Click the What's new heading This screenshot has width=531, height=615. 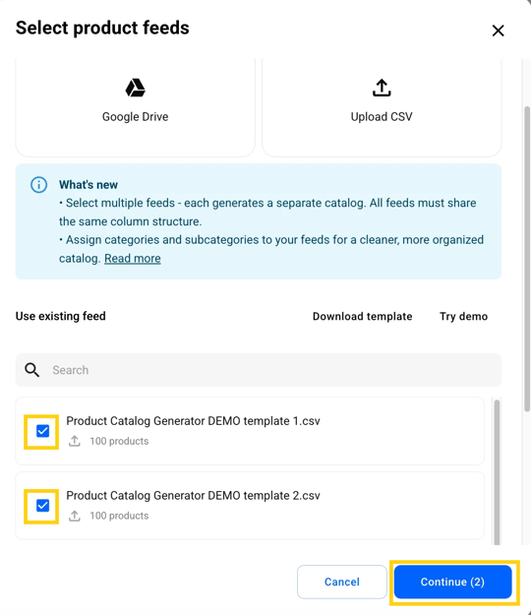click(88, 185)
